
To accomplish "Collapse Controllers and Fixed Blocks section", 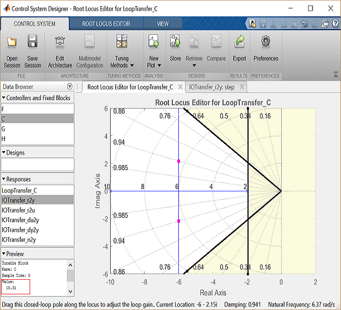I will coord(3,98).
